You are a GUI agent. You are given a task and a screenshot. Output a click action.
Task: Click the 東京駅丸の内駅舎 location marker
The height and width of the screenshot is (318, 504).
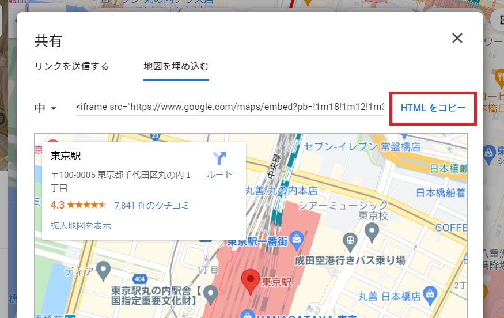(x=211, y=295)
